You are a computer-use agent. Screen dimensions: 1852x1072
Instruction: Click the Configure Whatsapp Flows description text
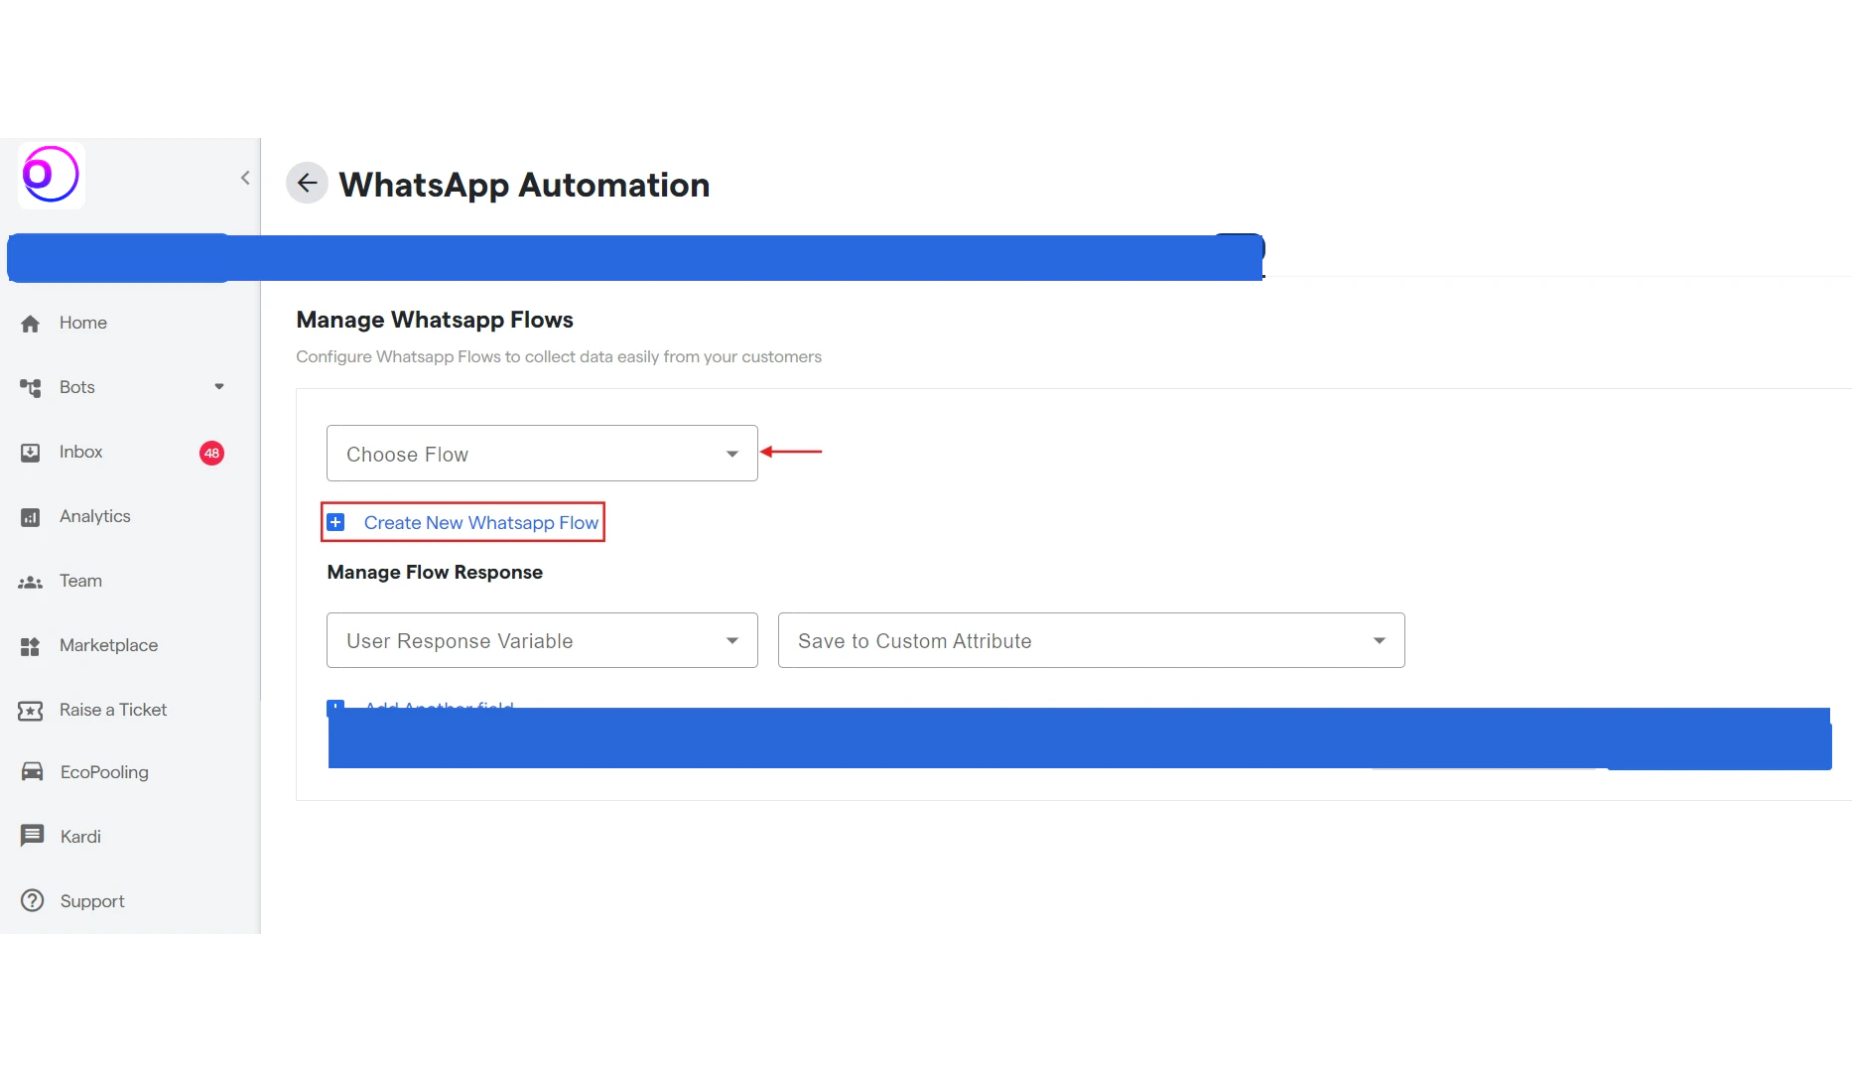[559, 356]
